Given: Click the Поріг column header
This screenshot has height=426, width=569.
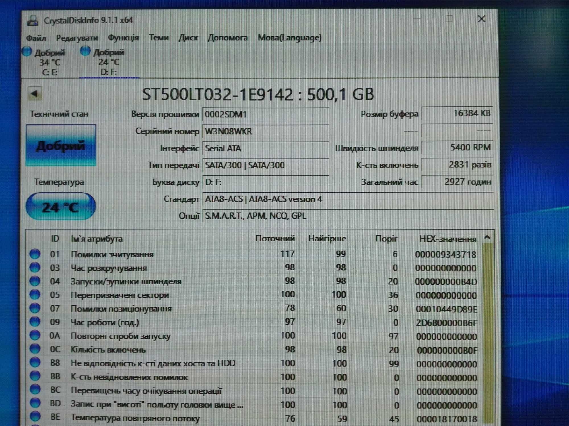Looking at the screenshot, I should coord(386,239).
